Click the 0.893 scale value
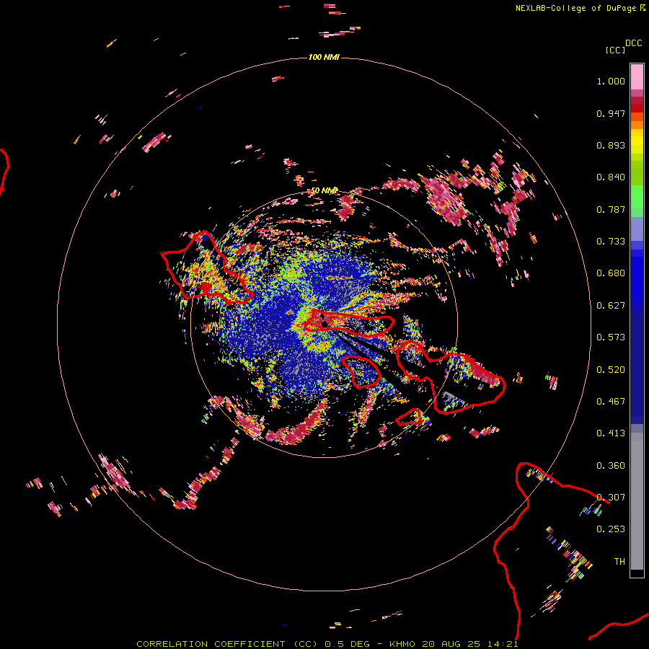This screenshot has width=649, height=649. click(x=611, y=145)
